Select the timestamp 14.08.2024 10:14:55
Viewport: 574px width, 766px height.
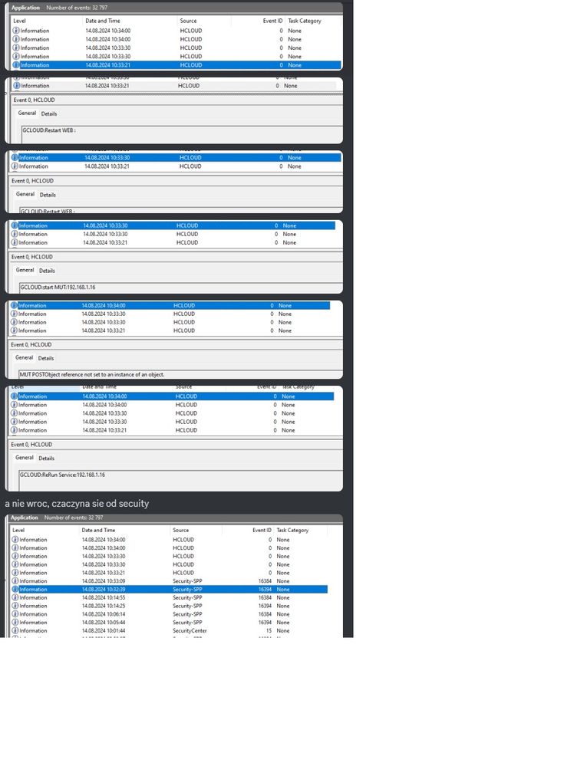[x=103, y=597]
